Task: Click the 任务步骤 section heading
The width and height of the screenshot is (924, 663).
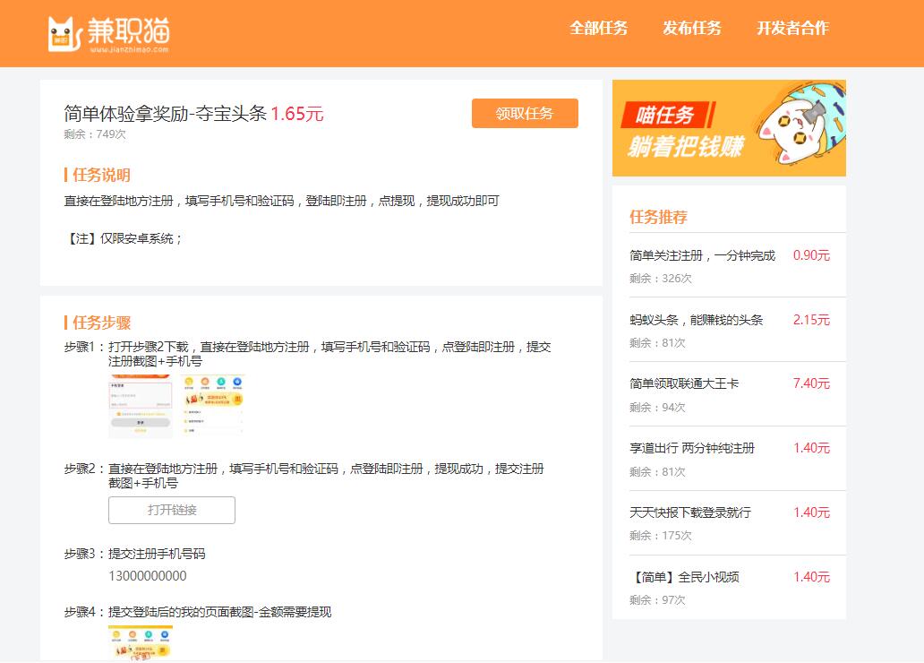Action: point(101,323)
